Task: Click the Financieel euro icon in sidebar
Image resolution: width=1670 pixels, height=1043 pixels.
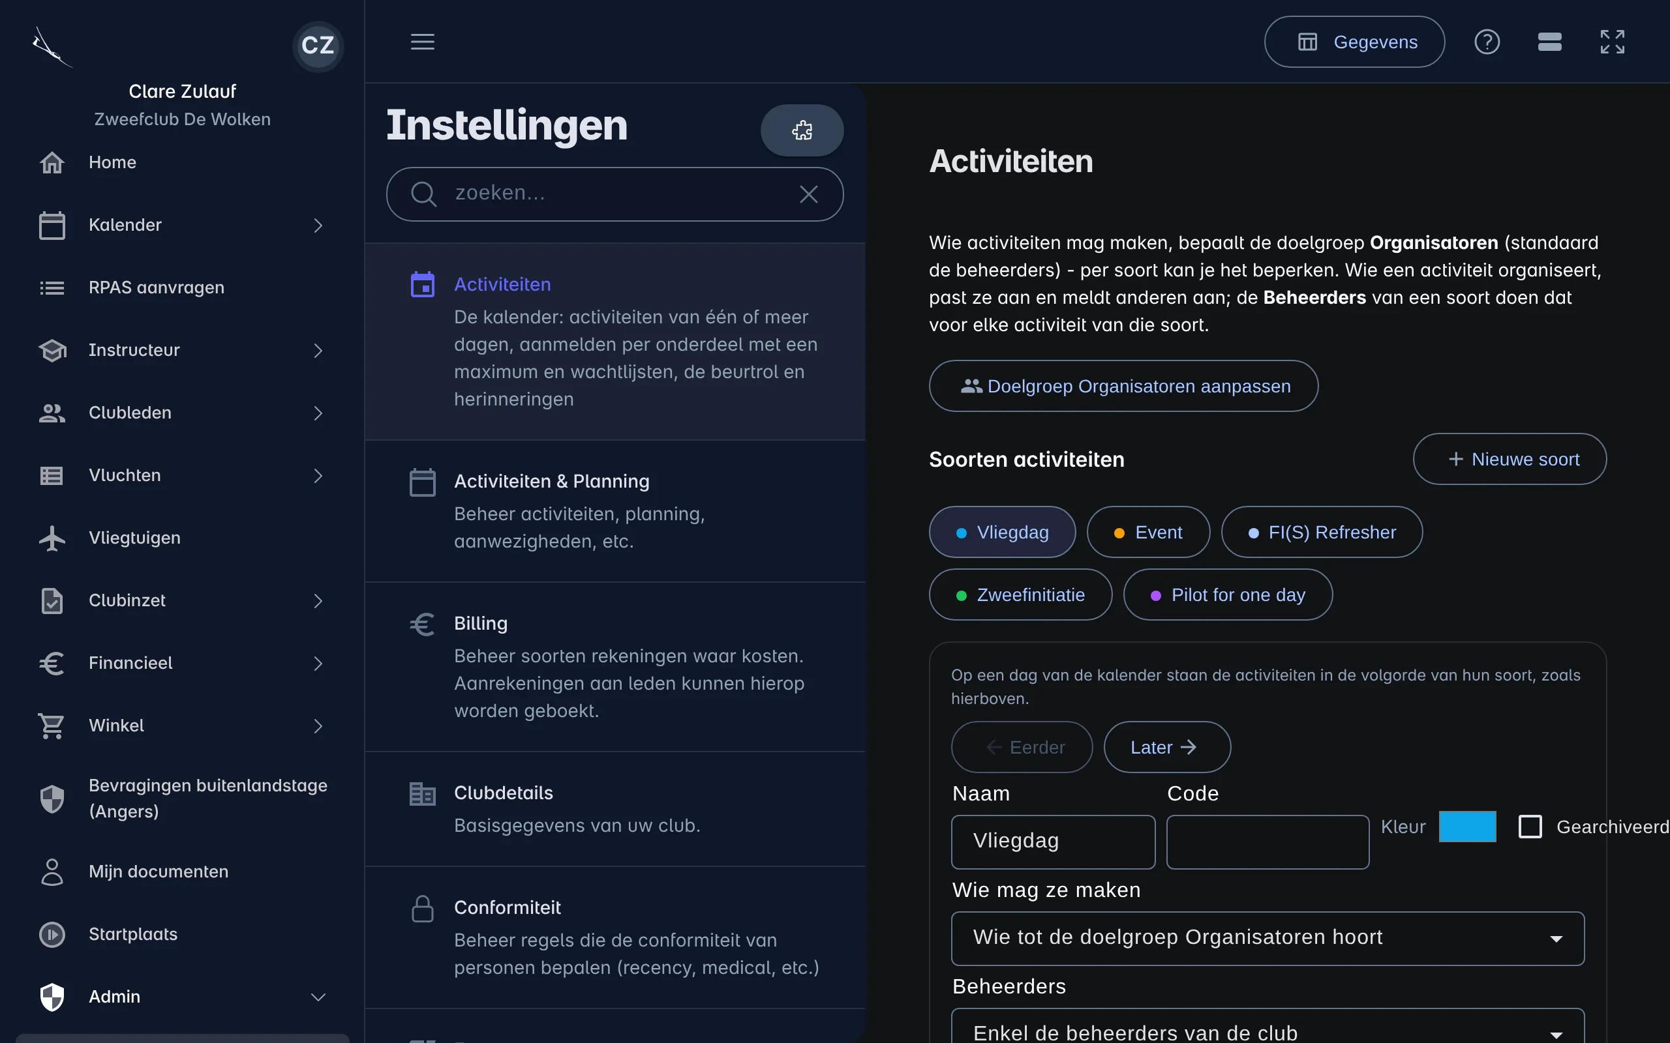Action: pos(52,664)
